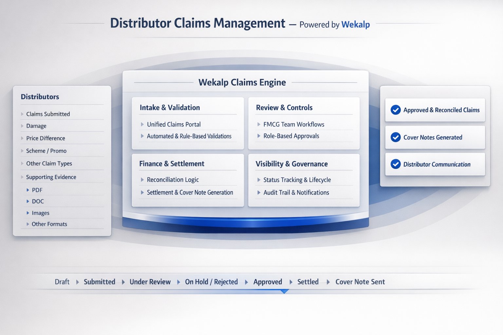503x335 pixels.
Task: Click the arrow before Settlement & Cover Note Generation
Action: pyautogui.click(x=142, y=192)
